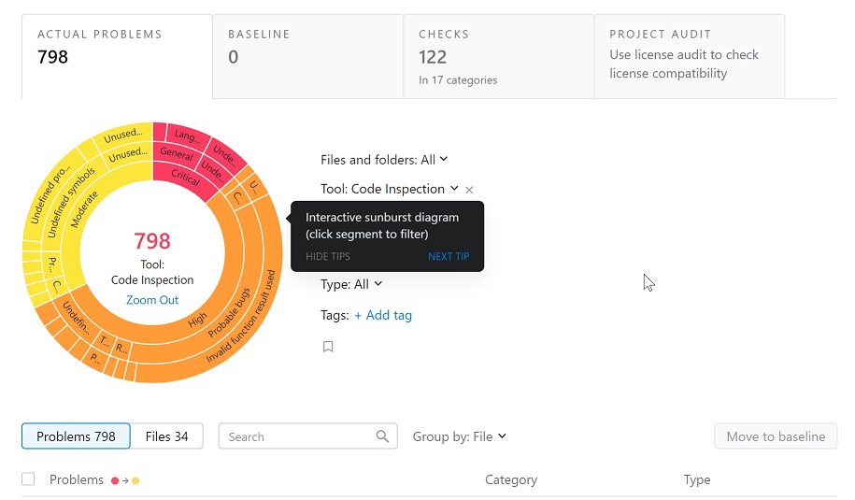Open the Tool: Code Inspection dropdown
This screenshot has height=500, width=855.
390,189
